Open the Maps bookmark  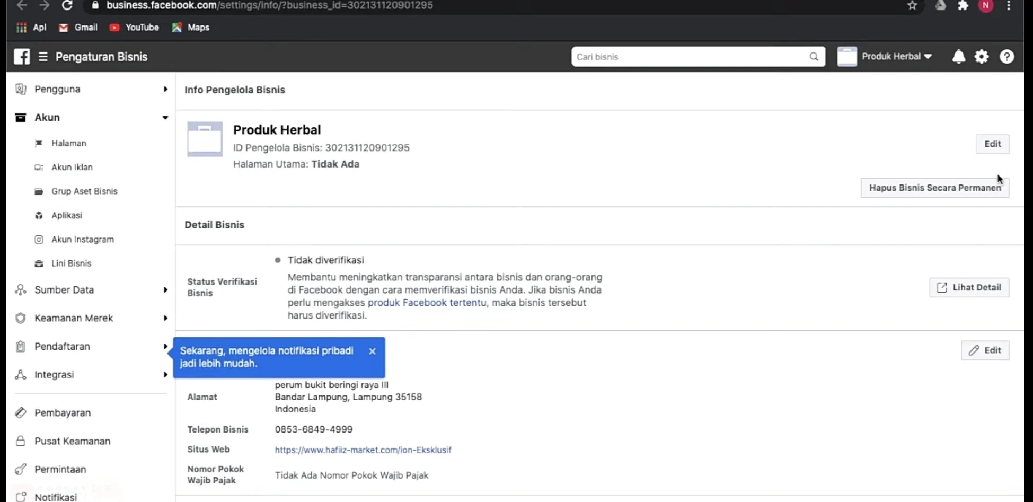click(191, 28)
